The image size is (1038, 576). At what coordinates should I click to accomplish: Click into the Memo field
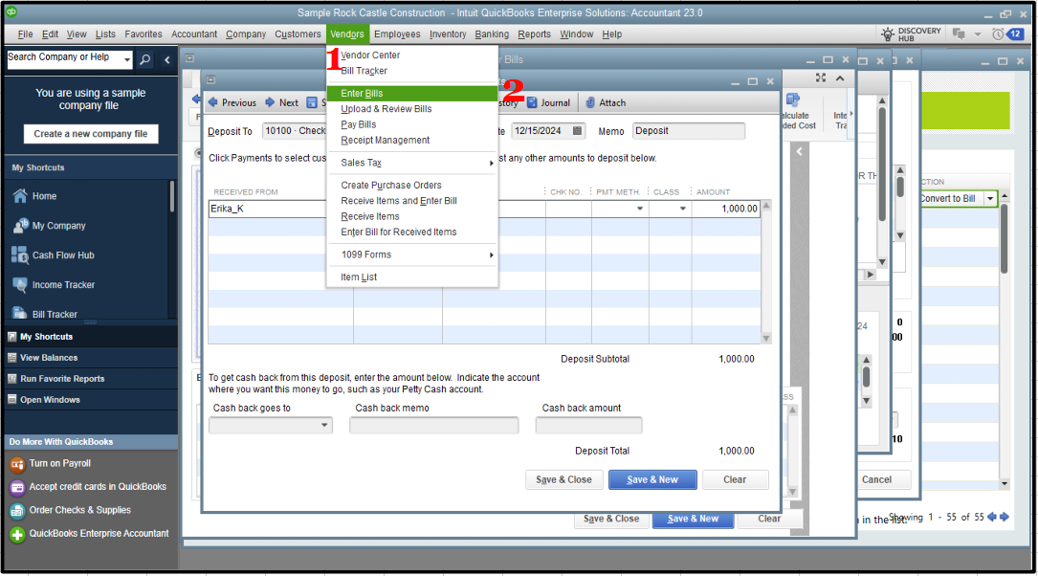[689, 131]
